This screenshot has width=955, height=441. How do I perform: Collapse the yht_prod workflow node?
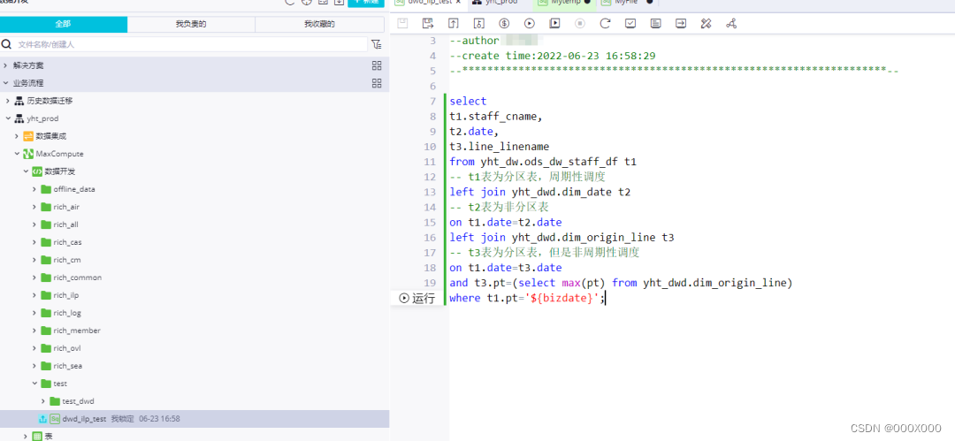pos(8,118)
